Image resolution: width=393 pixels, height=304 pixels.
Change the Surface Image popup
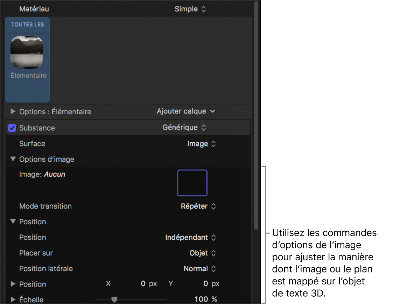(202, 144)
